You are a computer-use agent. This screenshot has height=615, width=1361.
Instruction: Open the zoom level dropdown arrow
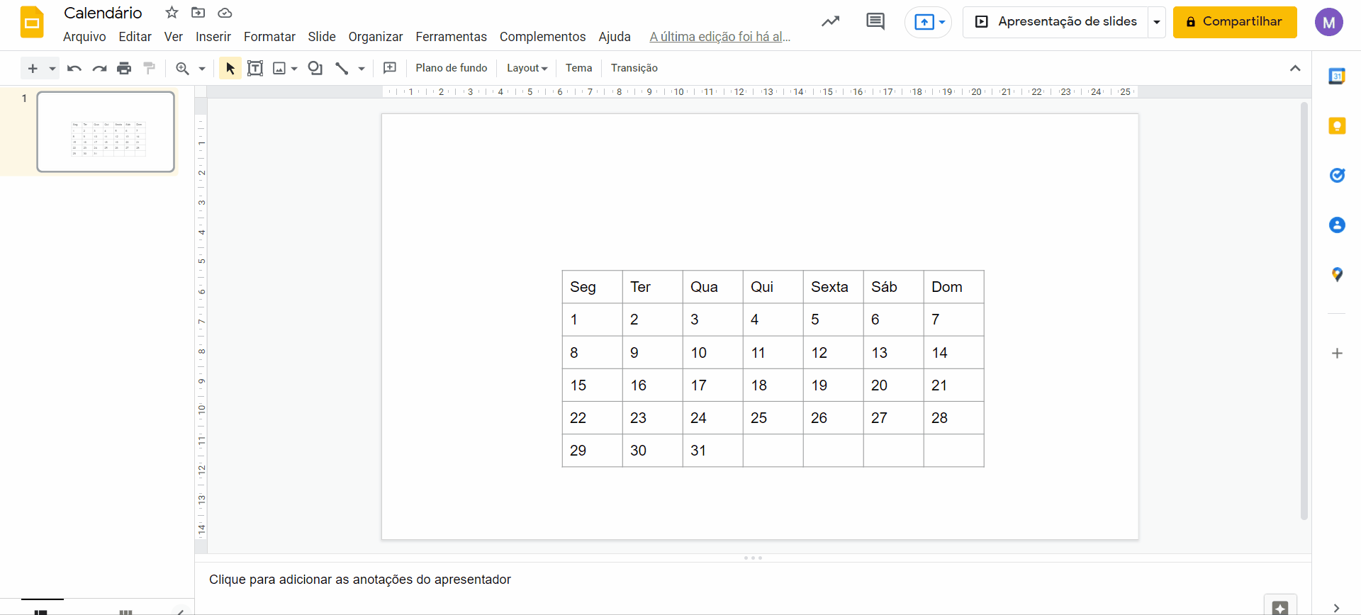pos(202,69)
